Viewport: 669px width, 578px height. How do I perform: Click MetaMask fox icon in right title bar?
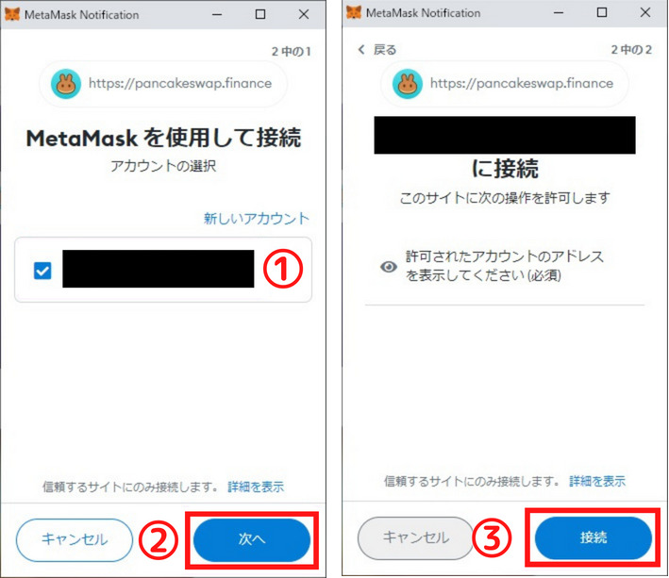[x=353, y=13]
